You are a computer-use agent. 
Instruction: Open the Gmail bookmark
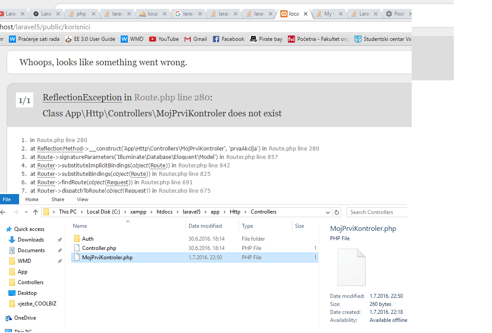(x=196, y=39)
